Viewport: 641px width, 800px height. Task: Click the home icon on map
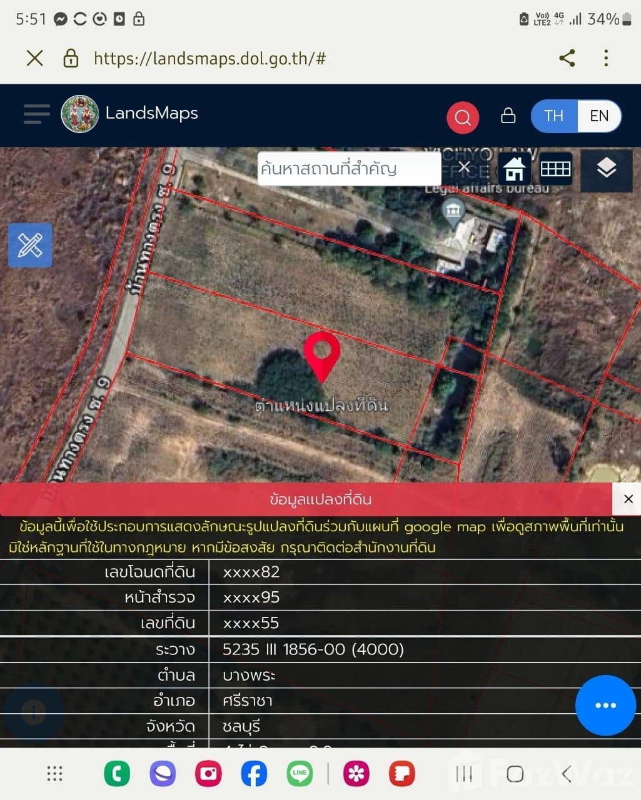pos(514,169)
